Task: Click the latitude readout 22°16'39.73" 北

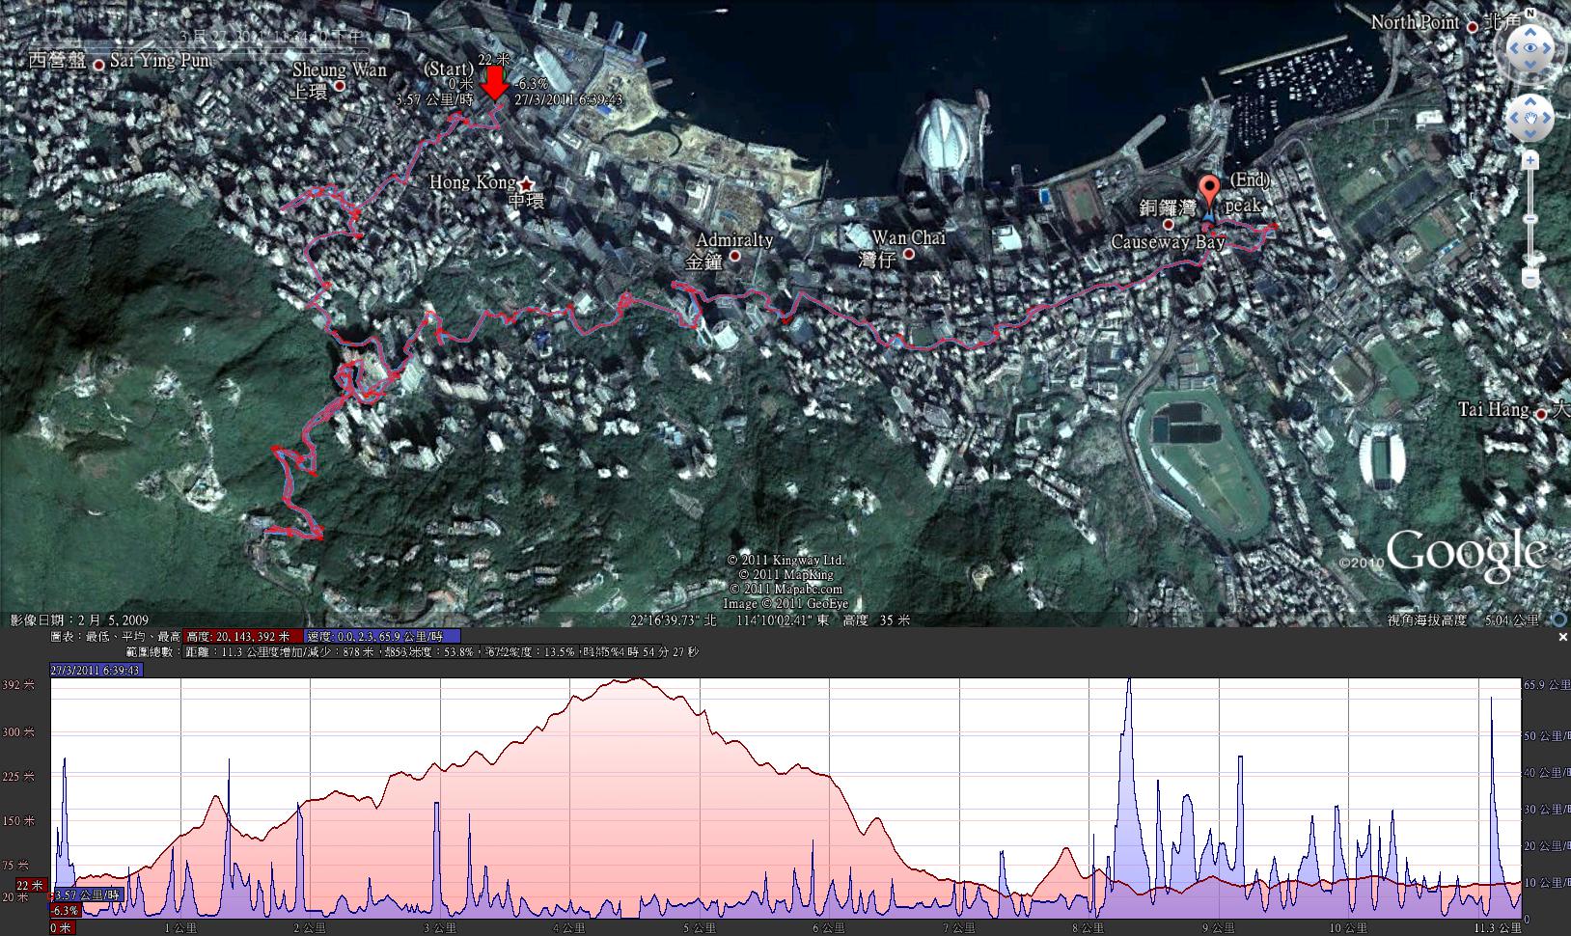Action: [673, 620]
